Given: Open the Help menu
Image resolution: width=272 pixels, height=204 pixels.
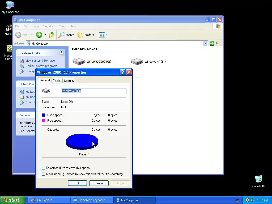Looking at the screenshot, I should pos(73,26).
